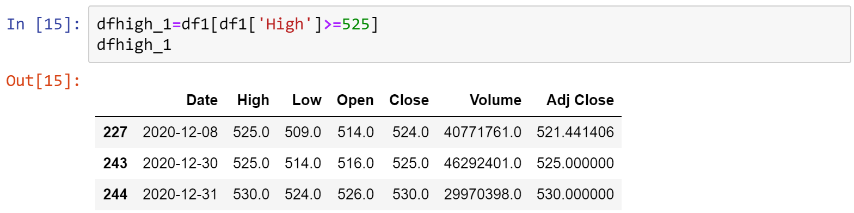Select row index 227

[x=115, y=132]
